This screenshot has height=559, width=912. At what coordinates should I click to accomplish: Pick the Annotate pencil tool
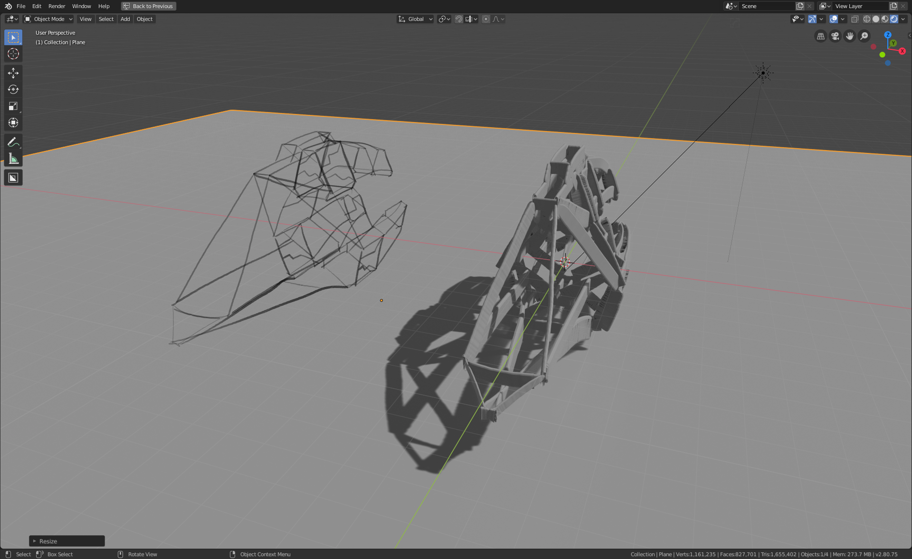[13, 142]
